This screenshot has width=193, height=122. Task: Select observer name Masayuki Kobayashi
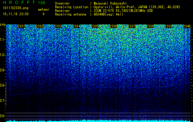point(110,3)
